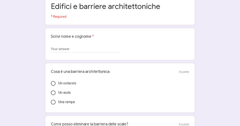Screen dimensions: 240x126
Task: Click the "Un aiuto" answer label text
Action: (x=64, y=93)
